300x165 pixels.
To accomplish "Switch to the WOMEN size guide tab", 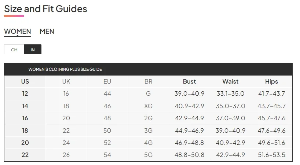I will (17, 32).
